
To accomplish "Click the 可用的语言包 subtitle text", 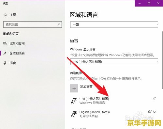I will 89,116.
